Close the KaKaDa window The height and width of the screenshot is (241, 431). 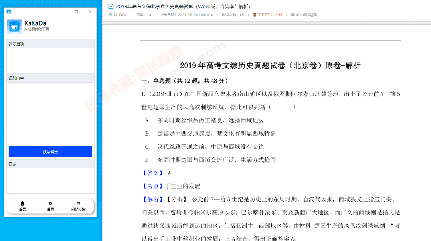(x=90, y=12)
